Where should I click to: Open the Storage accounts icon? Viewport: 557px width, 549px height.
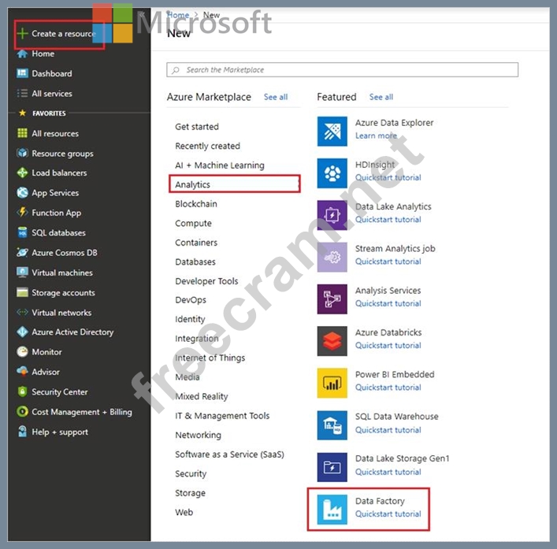tap(22, 292)
